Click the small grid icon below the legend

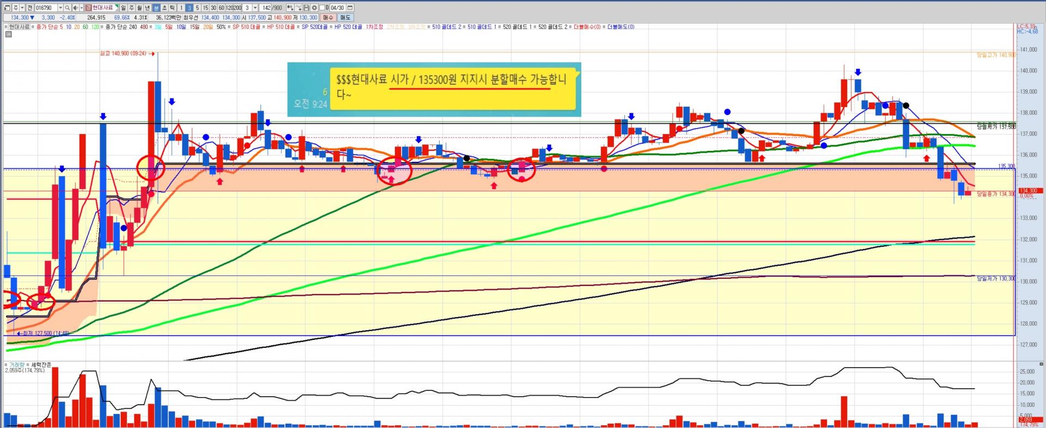(x=9, y=34)
